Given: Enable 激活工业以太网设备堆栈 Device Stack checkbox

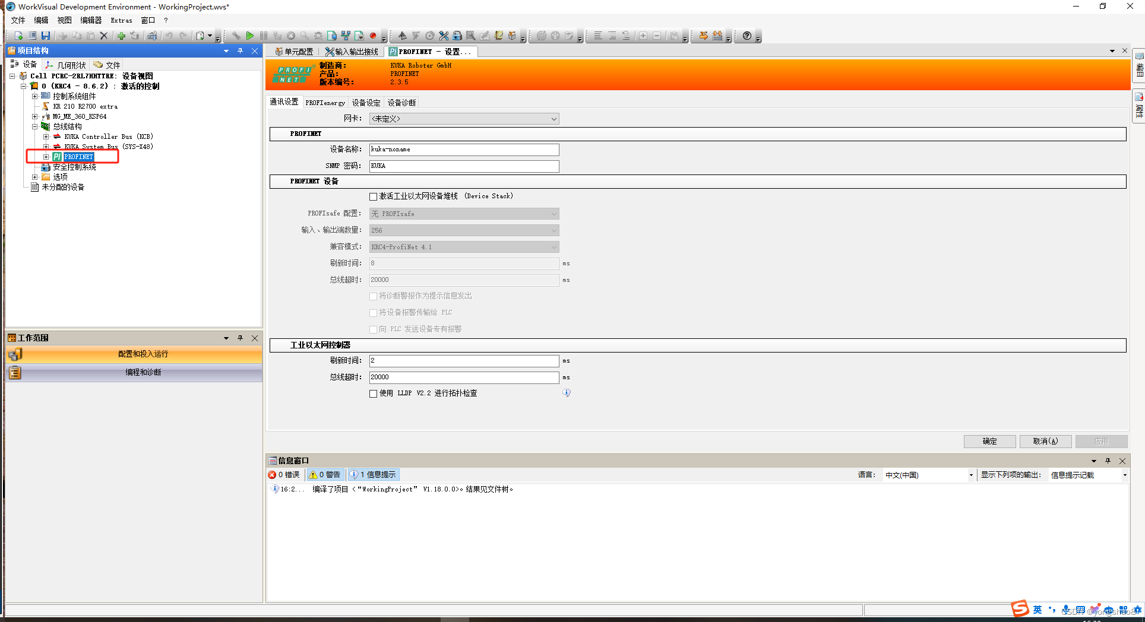Looking at the screenshot, I should pos(373,196).
